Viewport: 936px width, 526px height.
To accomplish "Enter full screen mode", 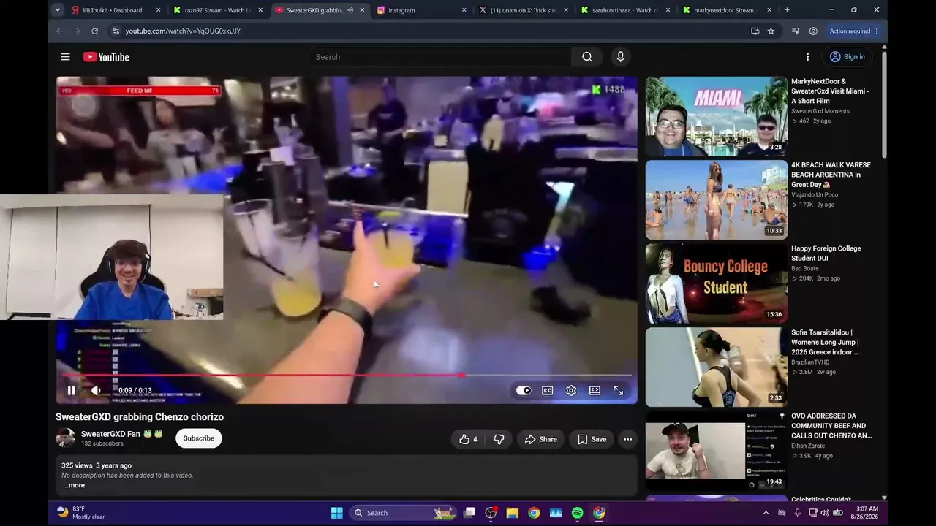I will (x=619, y=391).
